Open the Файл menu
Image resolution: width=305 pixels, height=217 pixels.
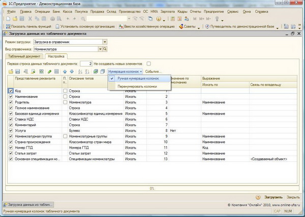point(11,12)
